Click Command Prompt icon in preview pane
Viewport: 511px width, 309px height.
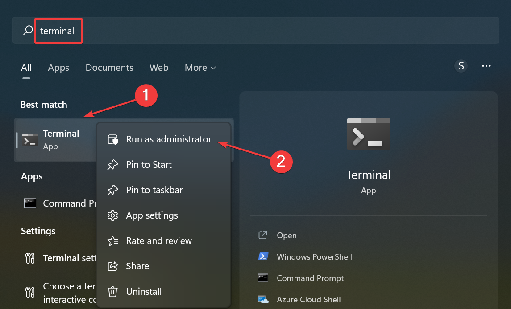click(x=263, y=278)
